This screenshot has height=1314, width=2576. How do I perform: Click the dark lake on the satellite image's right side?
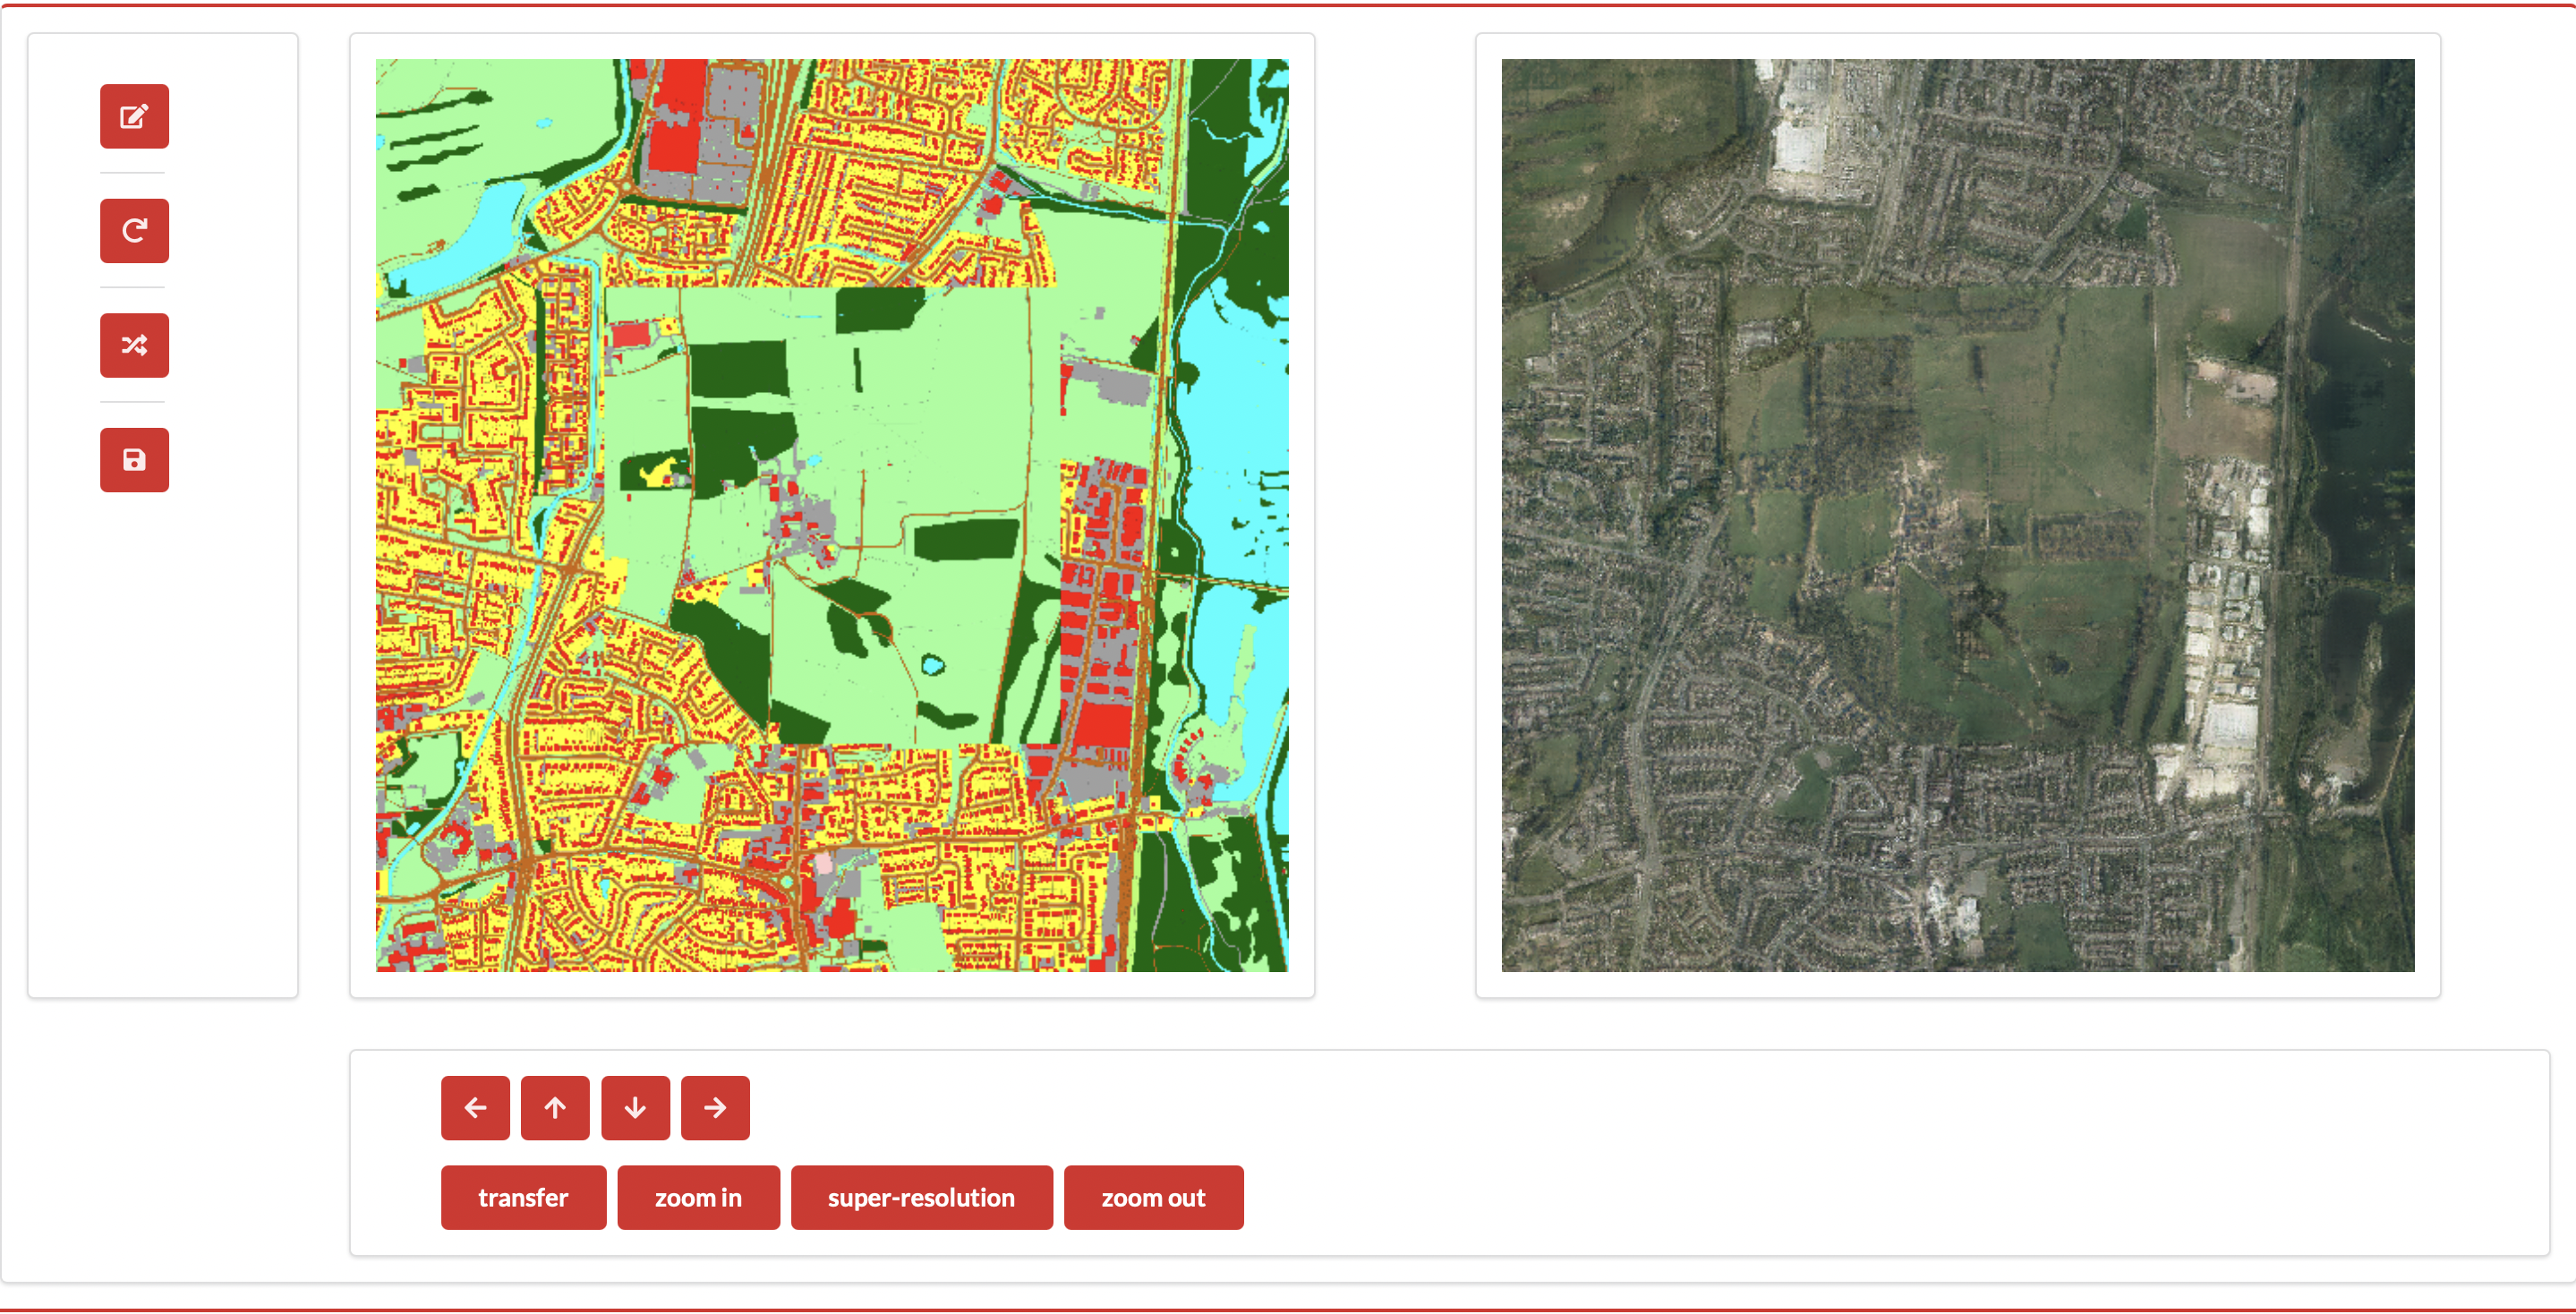click(2360, 450)
